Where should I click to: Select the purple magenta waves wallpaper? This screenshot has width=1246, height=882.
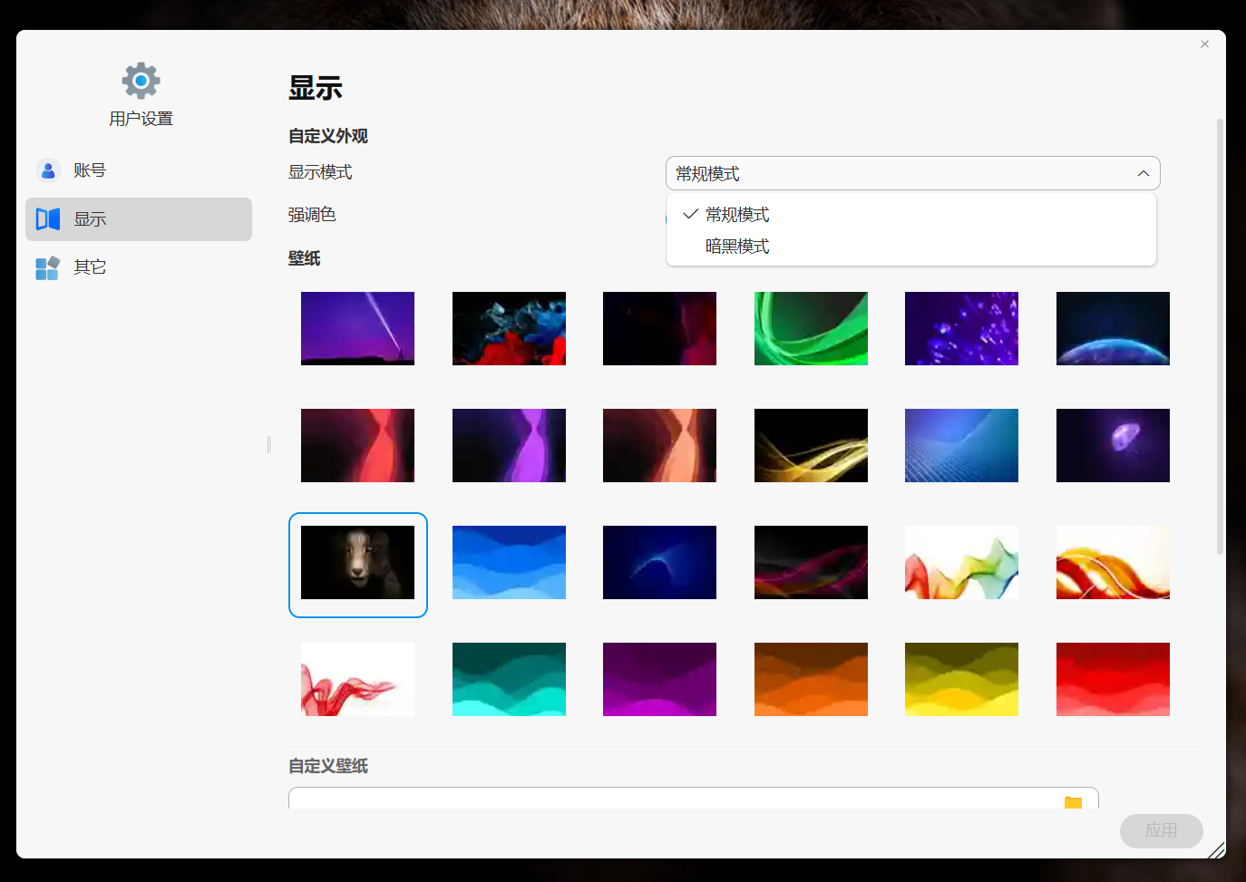[x=659, y=679]
